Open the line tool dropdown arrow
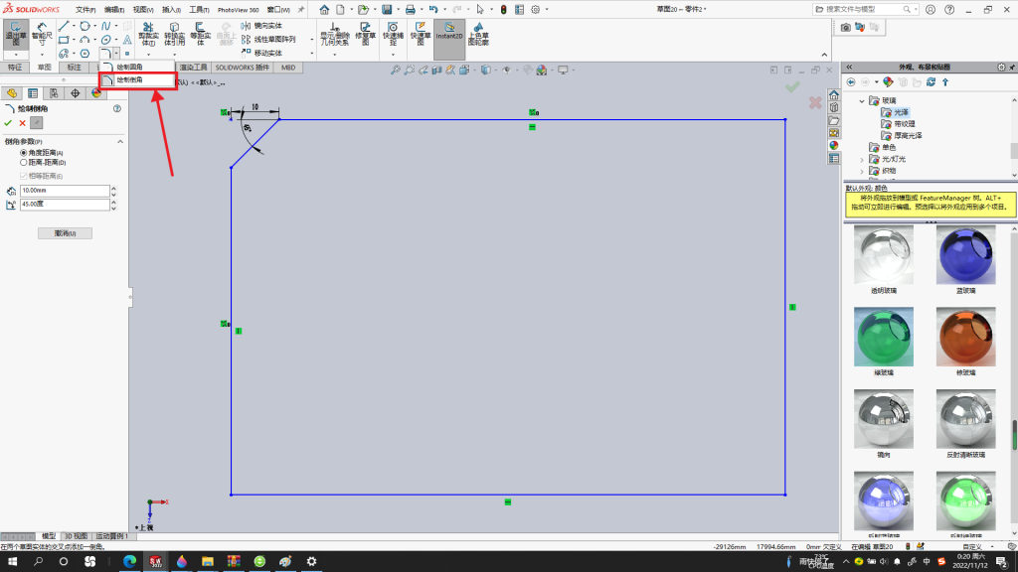 pyautogui.click(x=74, y=26)
